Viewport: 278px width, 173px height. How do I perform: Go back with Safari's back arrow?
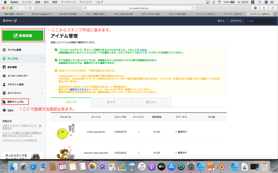[17, 8]
